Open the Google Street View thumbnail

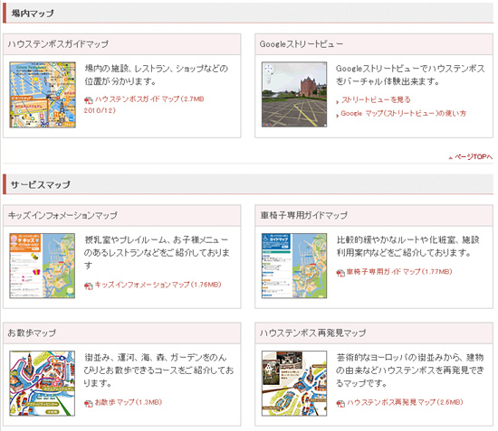pyautogui.click(x=294, y=95)
